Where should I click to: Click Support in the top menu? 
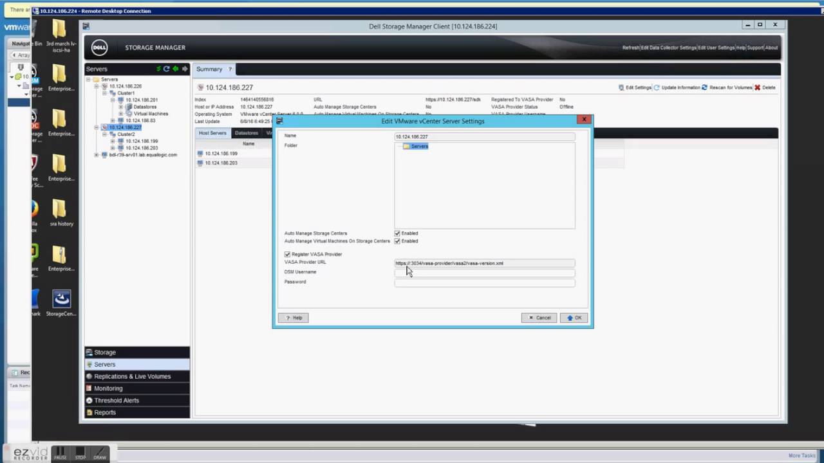coord(755,48)
